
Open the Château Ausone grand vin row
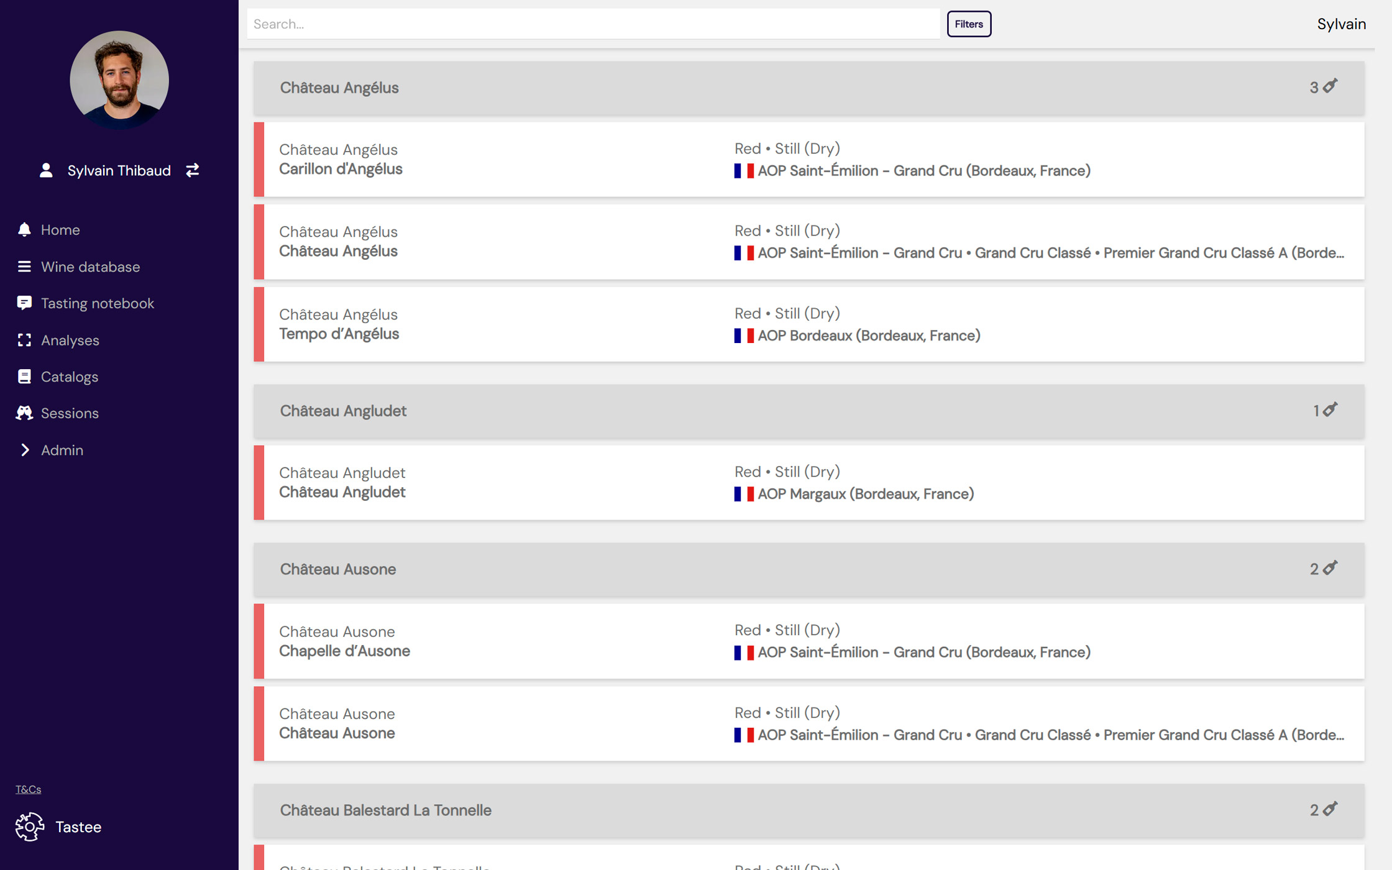808,723
